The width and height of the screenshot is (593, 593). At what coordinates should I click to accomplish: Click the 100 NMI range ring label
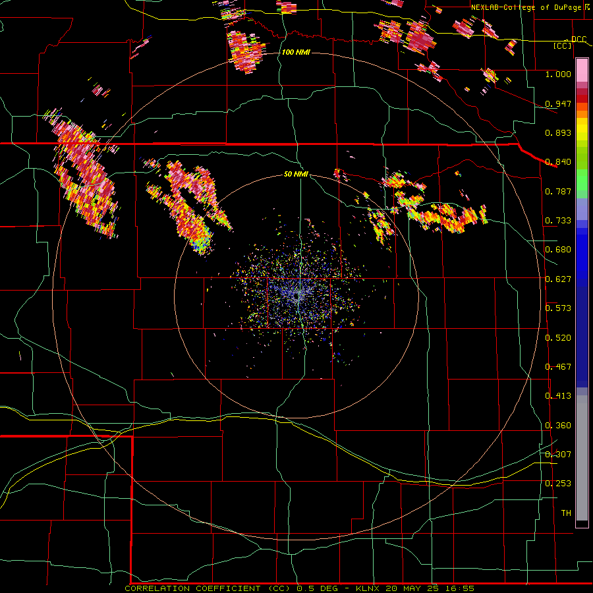(296, 52)
